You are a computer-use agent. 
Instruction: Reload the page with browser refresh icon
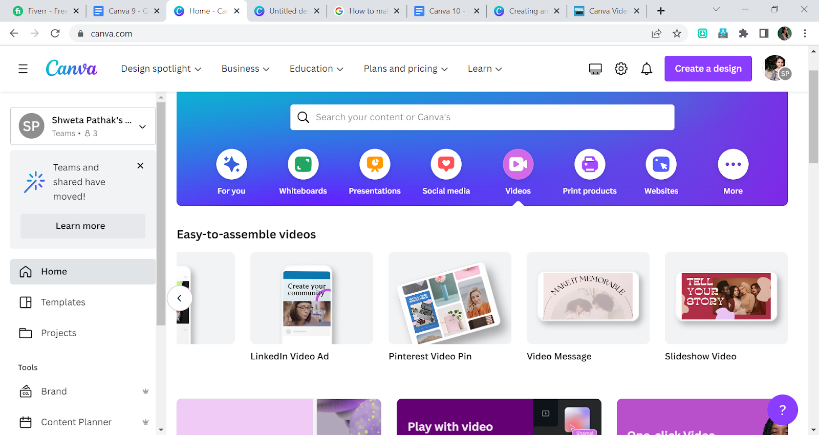(55, 33)
